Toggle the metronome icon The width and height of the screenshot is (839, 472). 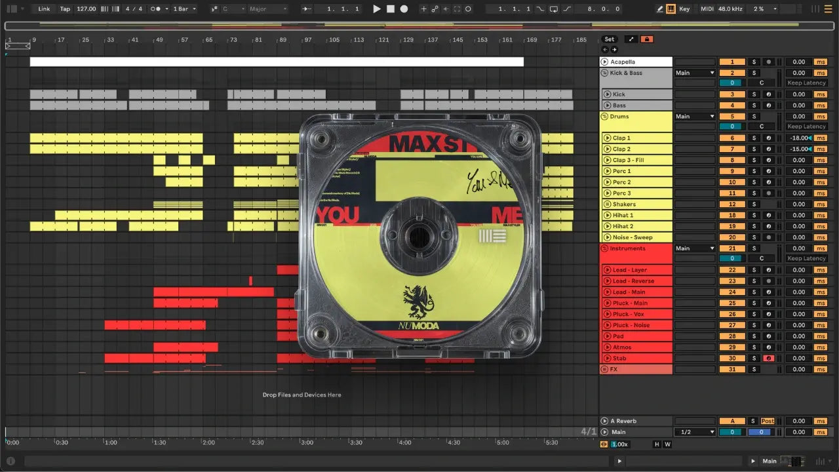(x=156, y=9)
